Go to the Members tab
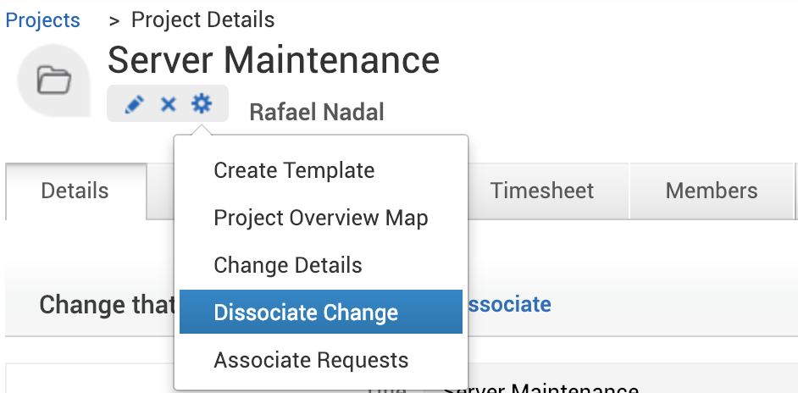This screenshot has height=393, width=798. click(712, 191)
